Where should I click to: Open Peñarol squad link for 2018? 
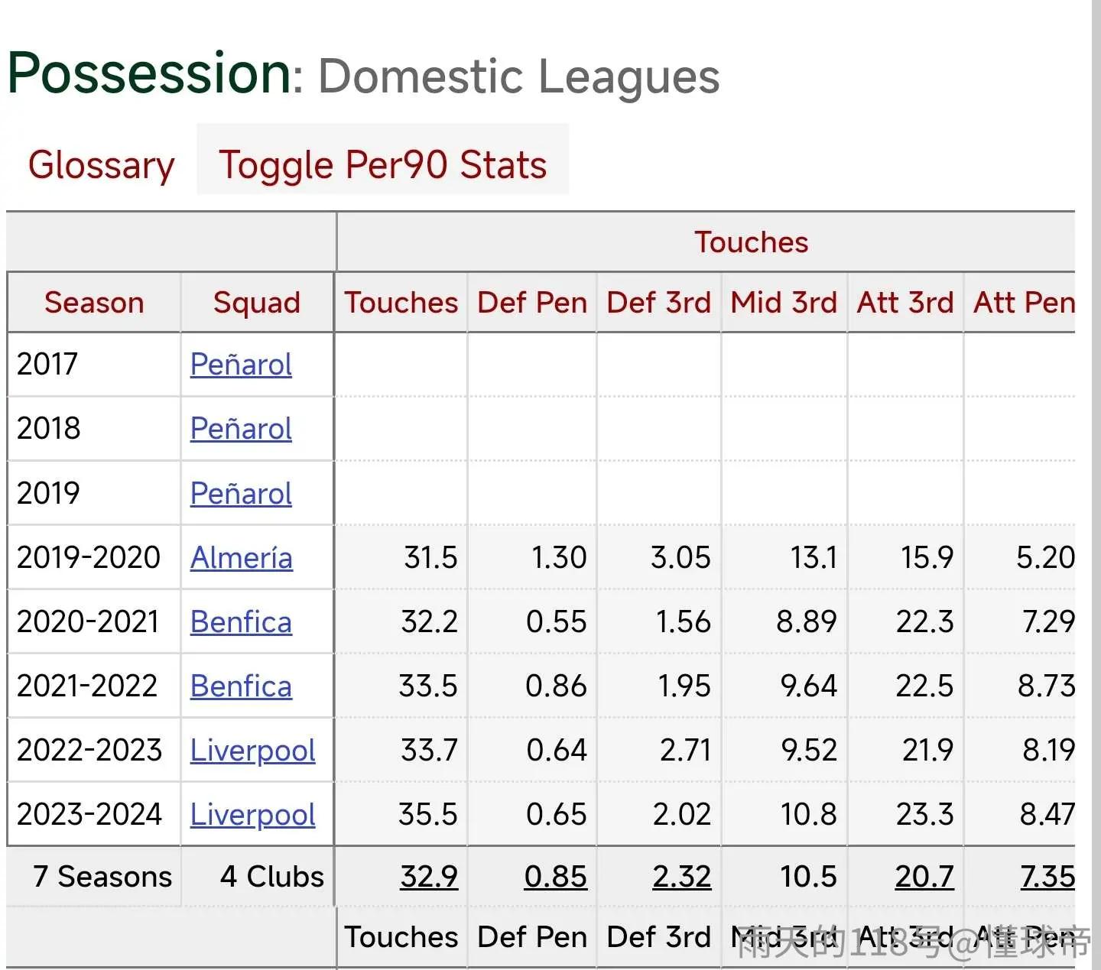tap(241, 429)
